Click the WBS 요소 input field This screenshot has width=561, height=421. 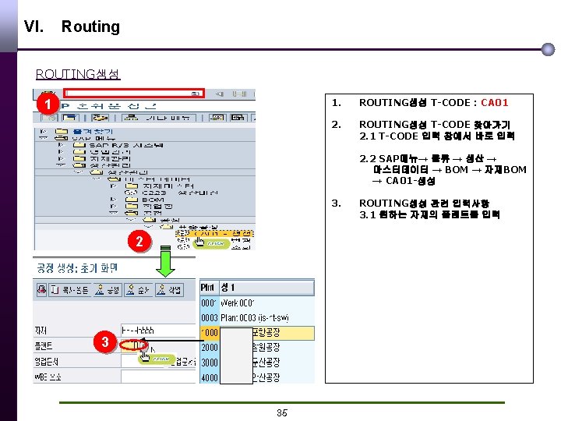click(x=158, y=377)
